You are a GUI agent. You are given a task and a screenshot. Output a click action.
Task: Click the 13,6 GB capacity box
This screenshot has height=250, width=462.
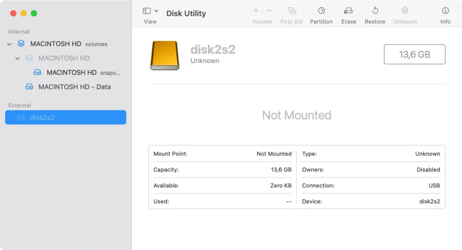415,55
